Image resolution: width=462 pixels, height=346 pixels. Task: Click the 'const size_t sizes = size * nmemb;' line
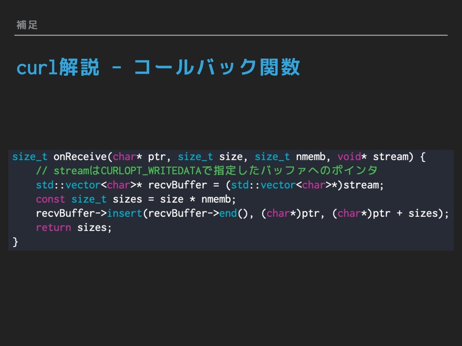pos(136,199)
